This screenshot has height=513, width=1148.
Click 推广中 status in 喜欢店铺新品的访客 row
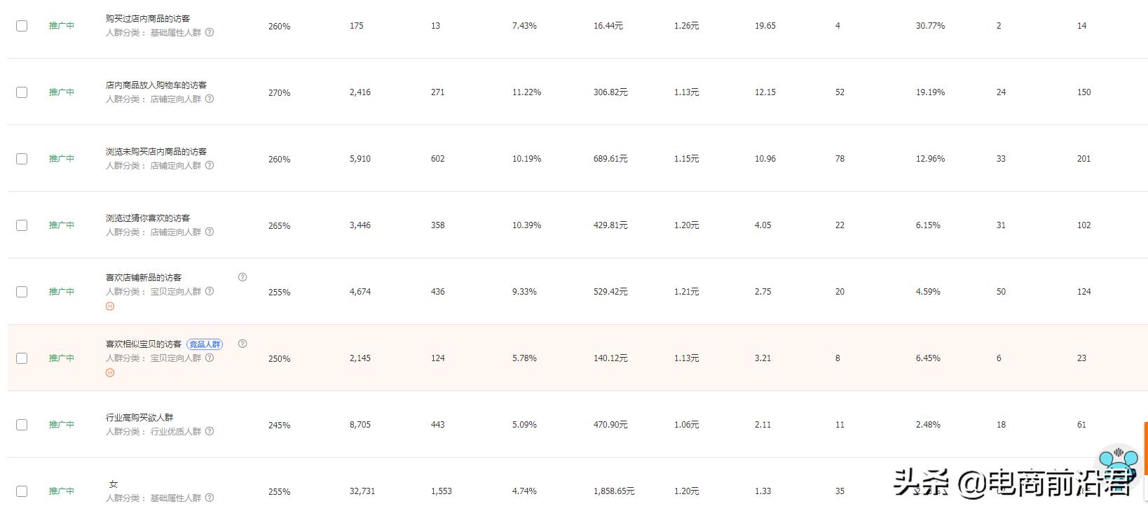62,292
